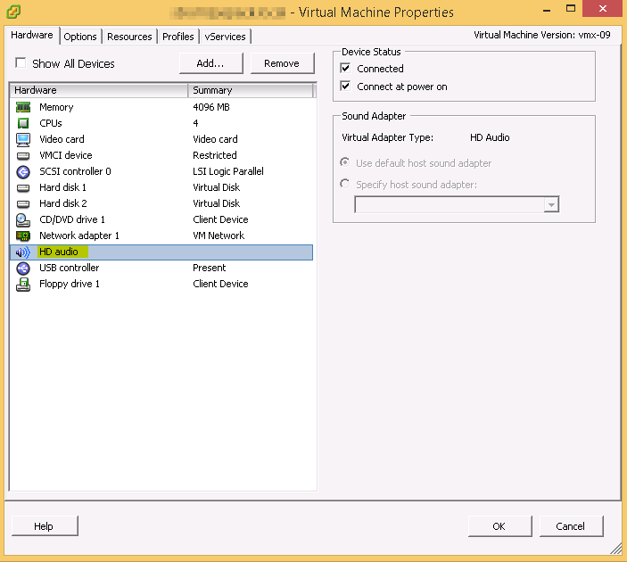Viewport: 627px width, 562px height.
Task: Click the Remove button
Action: point(282,63)
